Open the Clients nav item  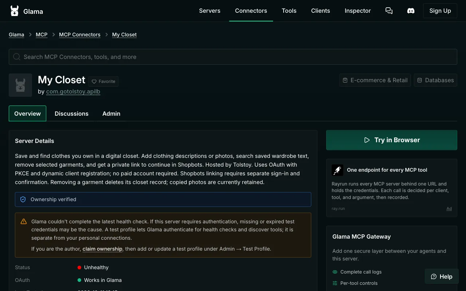tap(321, 11)
